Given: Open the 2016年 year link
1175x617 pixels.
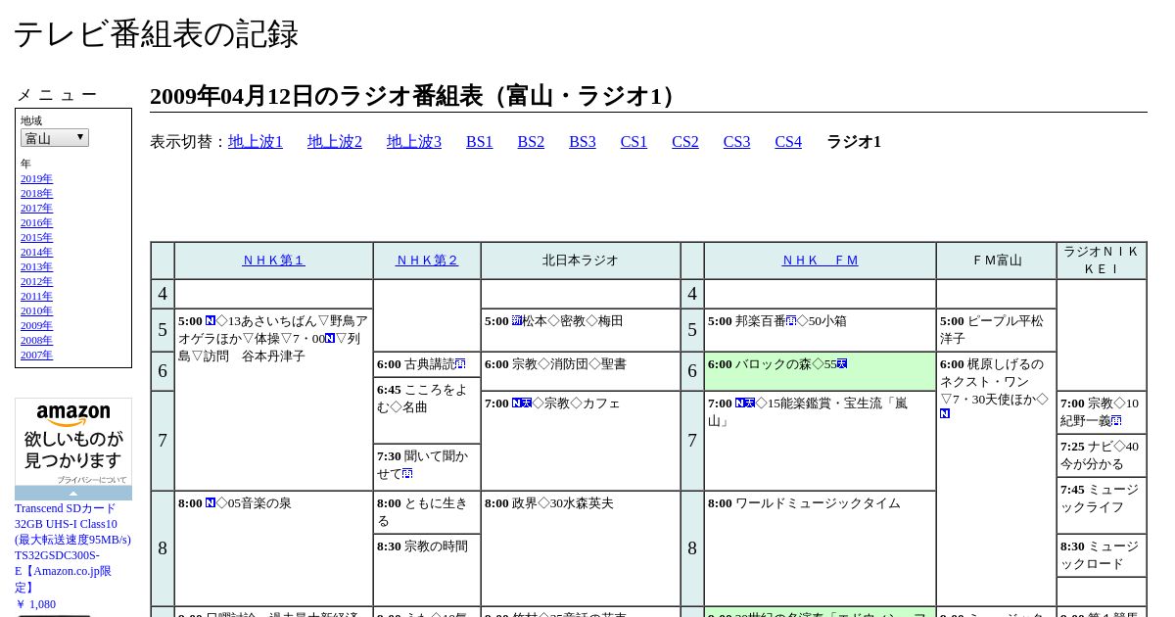Looking at the screenshot, I should [36, 222].
